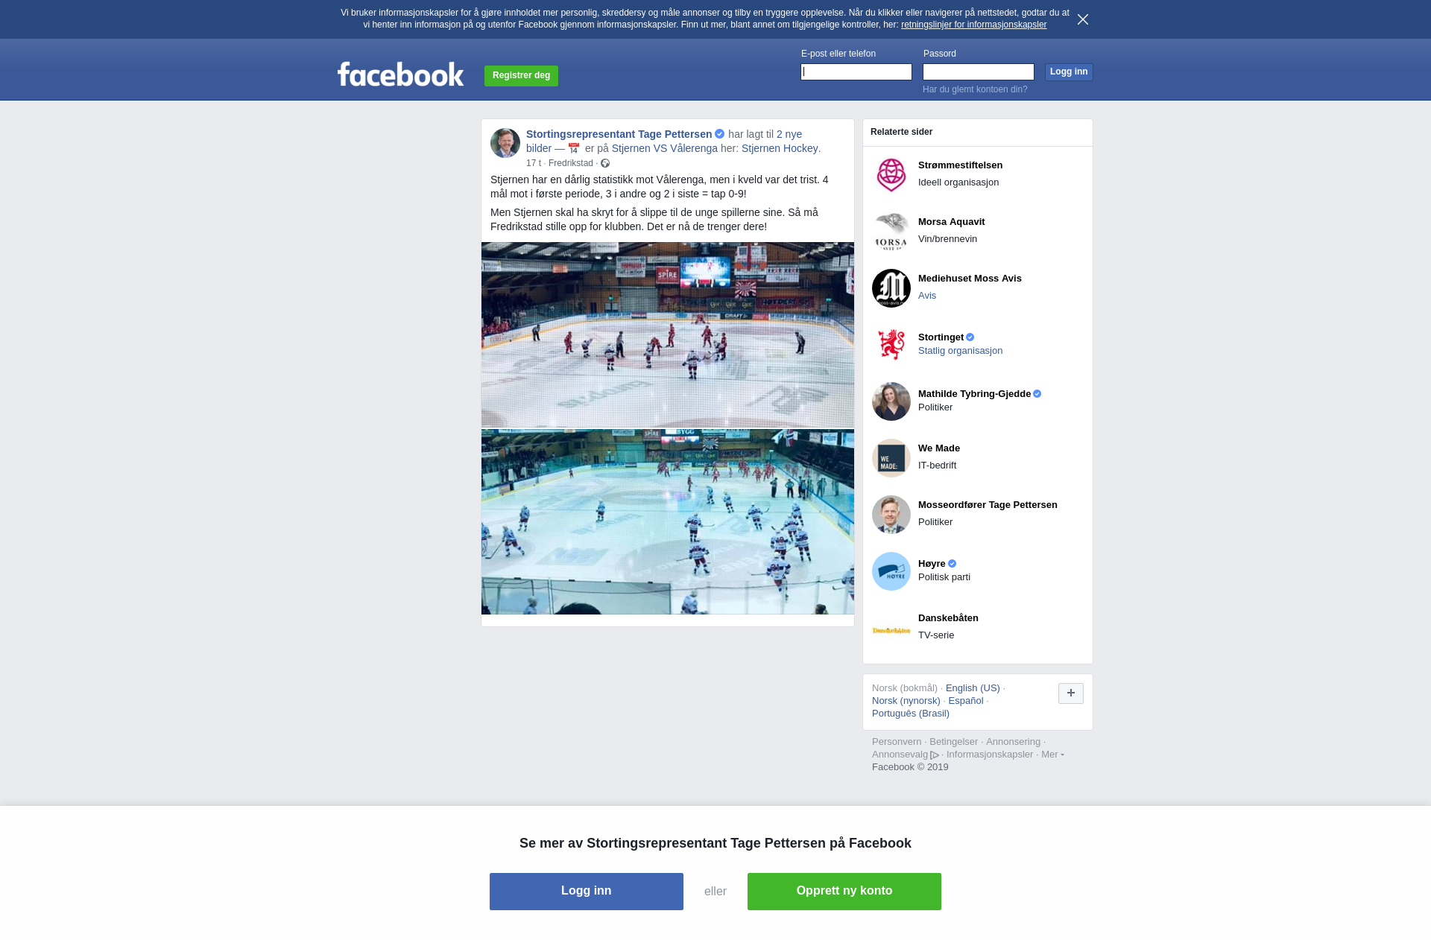Image resolution: width=1431 pixels, height=940 pixels.
Task: Open Mediehuset Moss Avis logo
Action: click(891, 288)
